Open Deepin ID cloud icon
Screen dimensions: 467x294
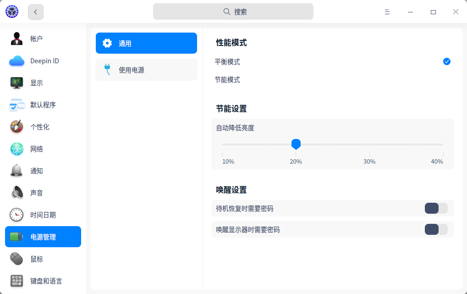pyautogui.click(x=17, y=61)
